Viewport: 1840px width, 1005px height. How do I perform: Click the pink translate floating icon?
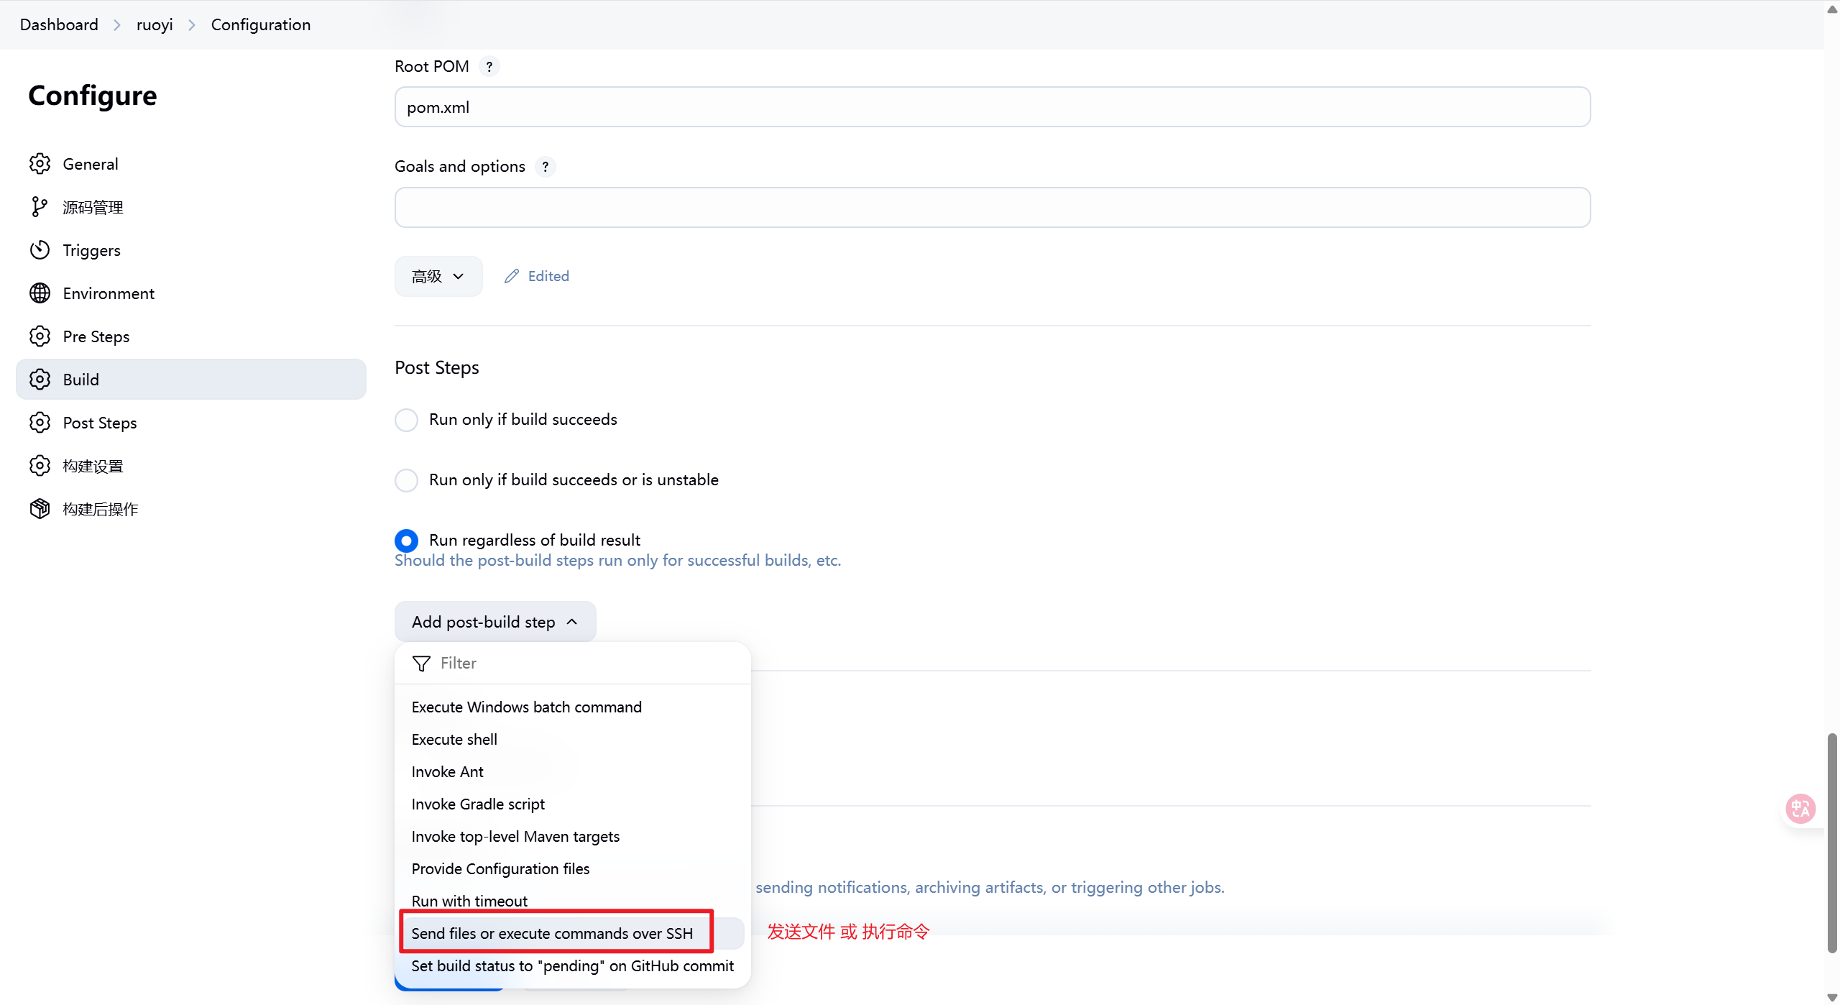(1800, 809)
